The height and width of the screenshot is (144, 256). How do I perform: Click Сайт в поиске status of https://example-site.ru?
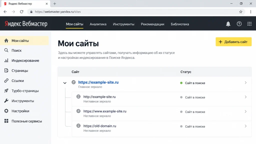pos(195,83)
